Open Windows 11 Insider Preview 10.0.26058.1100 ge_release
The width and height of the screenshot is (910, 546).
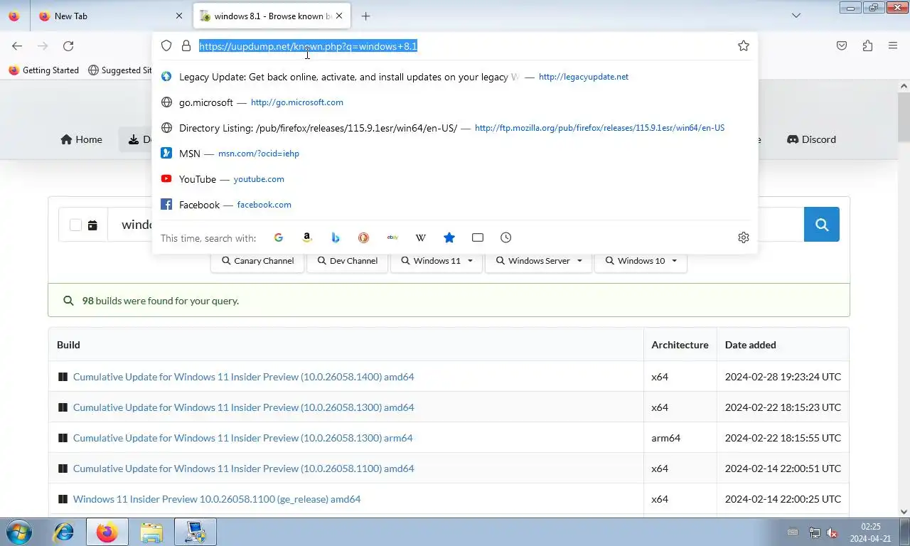tap(217, 499)
